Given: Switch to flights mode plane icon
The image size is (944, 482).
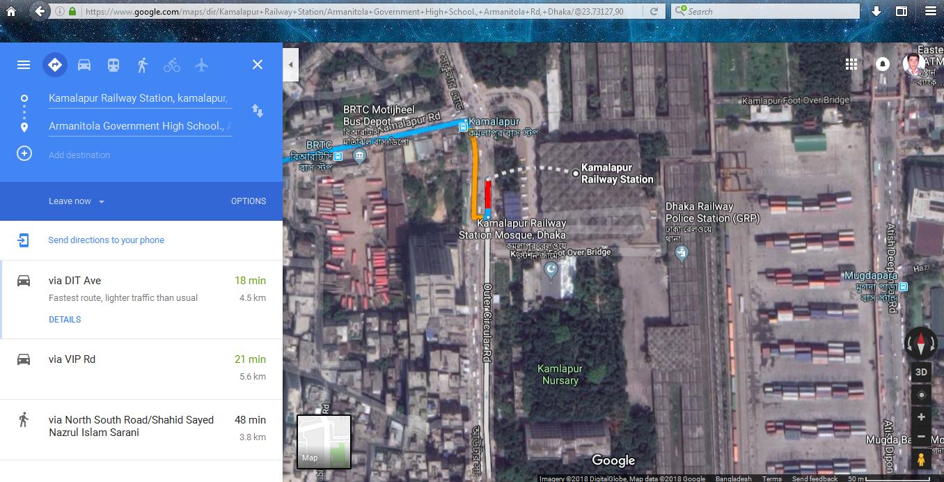Looking at the screenshot, I should pyautogui.click(x=202, y=65).
